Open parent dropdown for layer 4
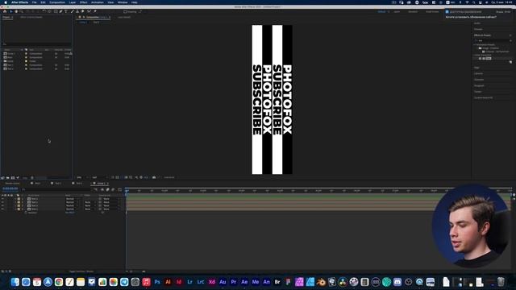Screen dimensions: 516x290 [x=110, y=209]
